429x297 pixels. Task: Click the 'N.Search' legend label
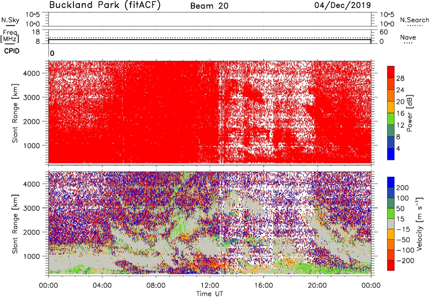[414, 20]
